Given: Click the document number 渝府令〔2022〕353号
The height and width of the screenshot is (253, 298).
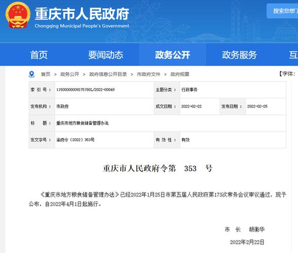Looking at the screenshot, I should (x=75, y=140).
